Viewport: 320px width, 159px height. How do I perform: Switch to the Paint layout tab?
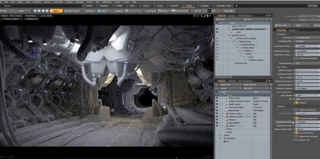pyautogui.click(x=132, y=6)
